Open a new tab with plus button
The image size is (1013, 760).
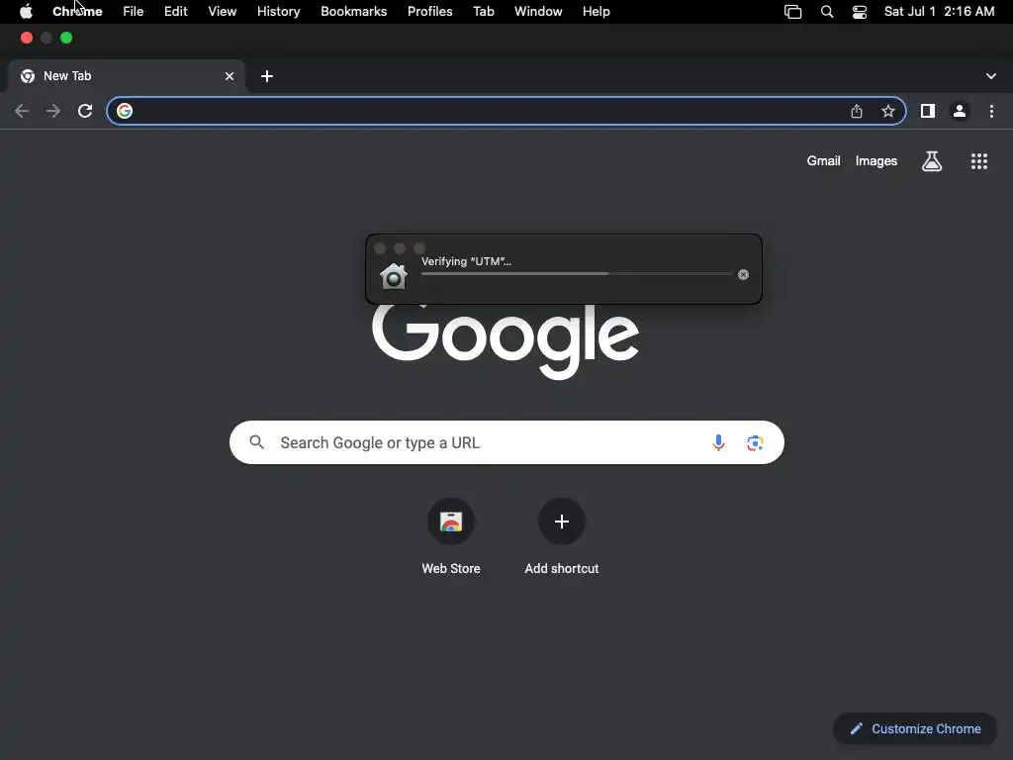point(267,76)
